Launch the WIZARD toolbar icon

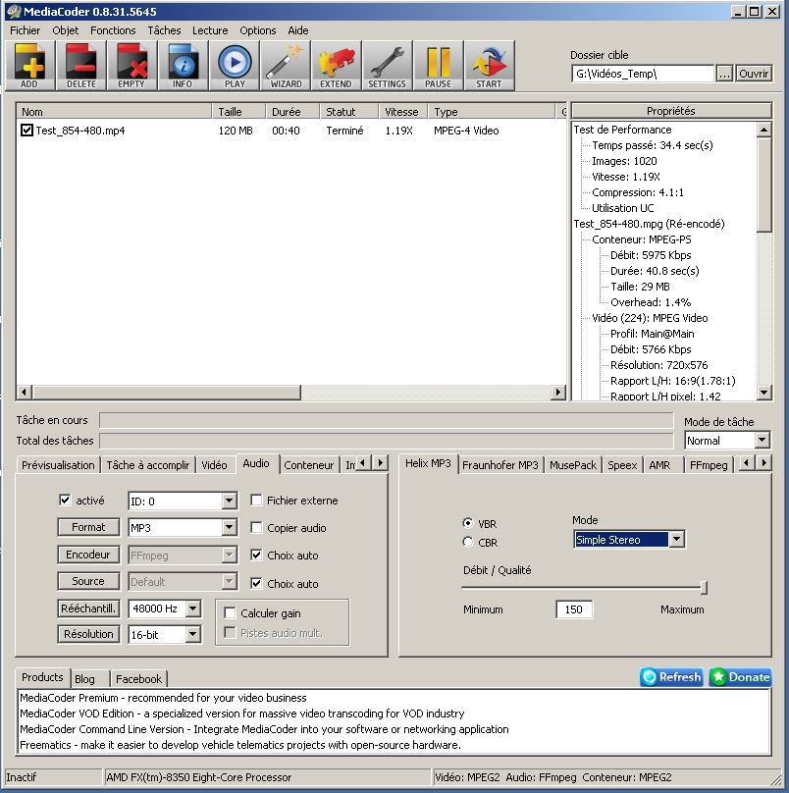(x=286, y=65)
